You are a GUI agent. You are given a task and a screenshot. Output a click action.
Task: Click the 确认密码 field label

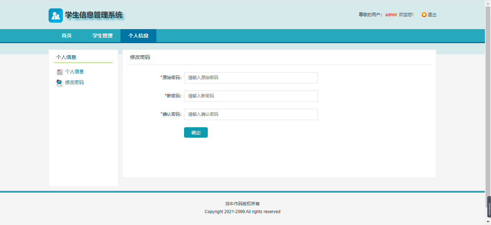click(171, 114)
